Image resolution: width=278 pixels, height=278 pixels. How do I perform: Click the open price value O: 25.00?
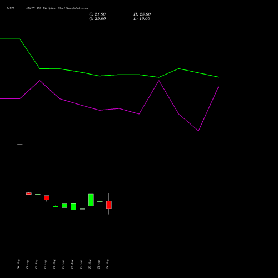(97, 19)
